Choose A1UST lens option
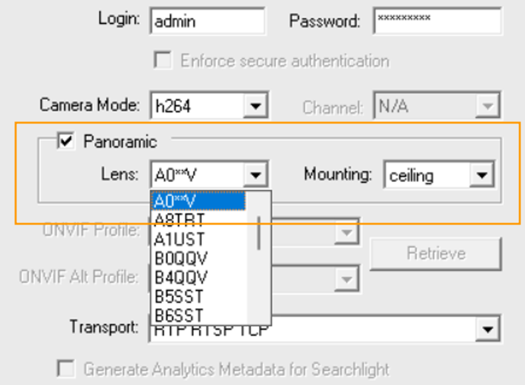This screenshot has height=385, width=525. [x=199, y=239]
